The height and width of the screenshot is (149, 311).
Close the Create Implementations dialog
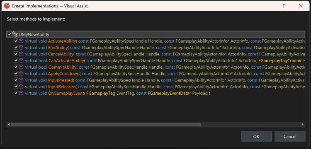pos(301,6)
